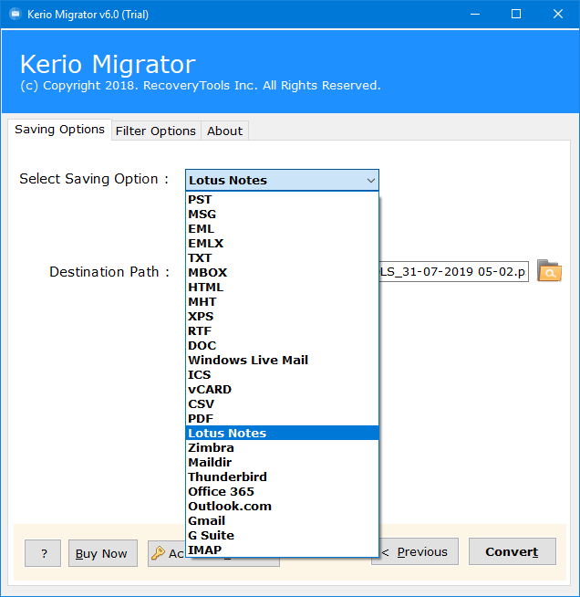Pick Gmail from the list
This screenshot has width=580, height=597.
282,520
